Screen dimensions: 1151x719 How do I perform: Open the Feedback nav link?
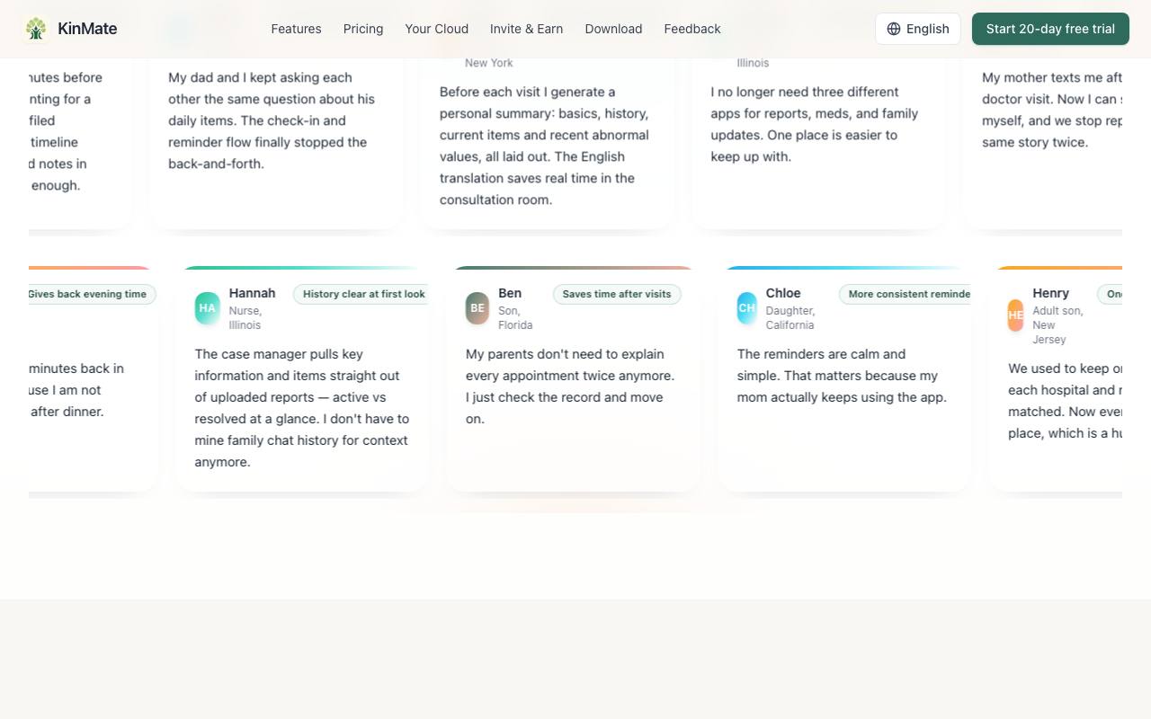coord(692,29)
